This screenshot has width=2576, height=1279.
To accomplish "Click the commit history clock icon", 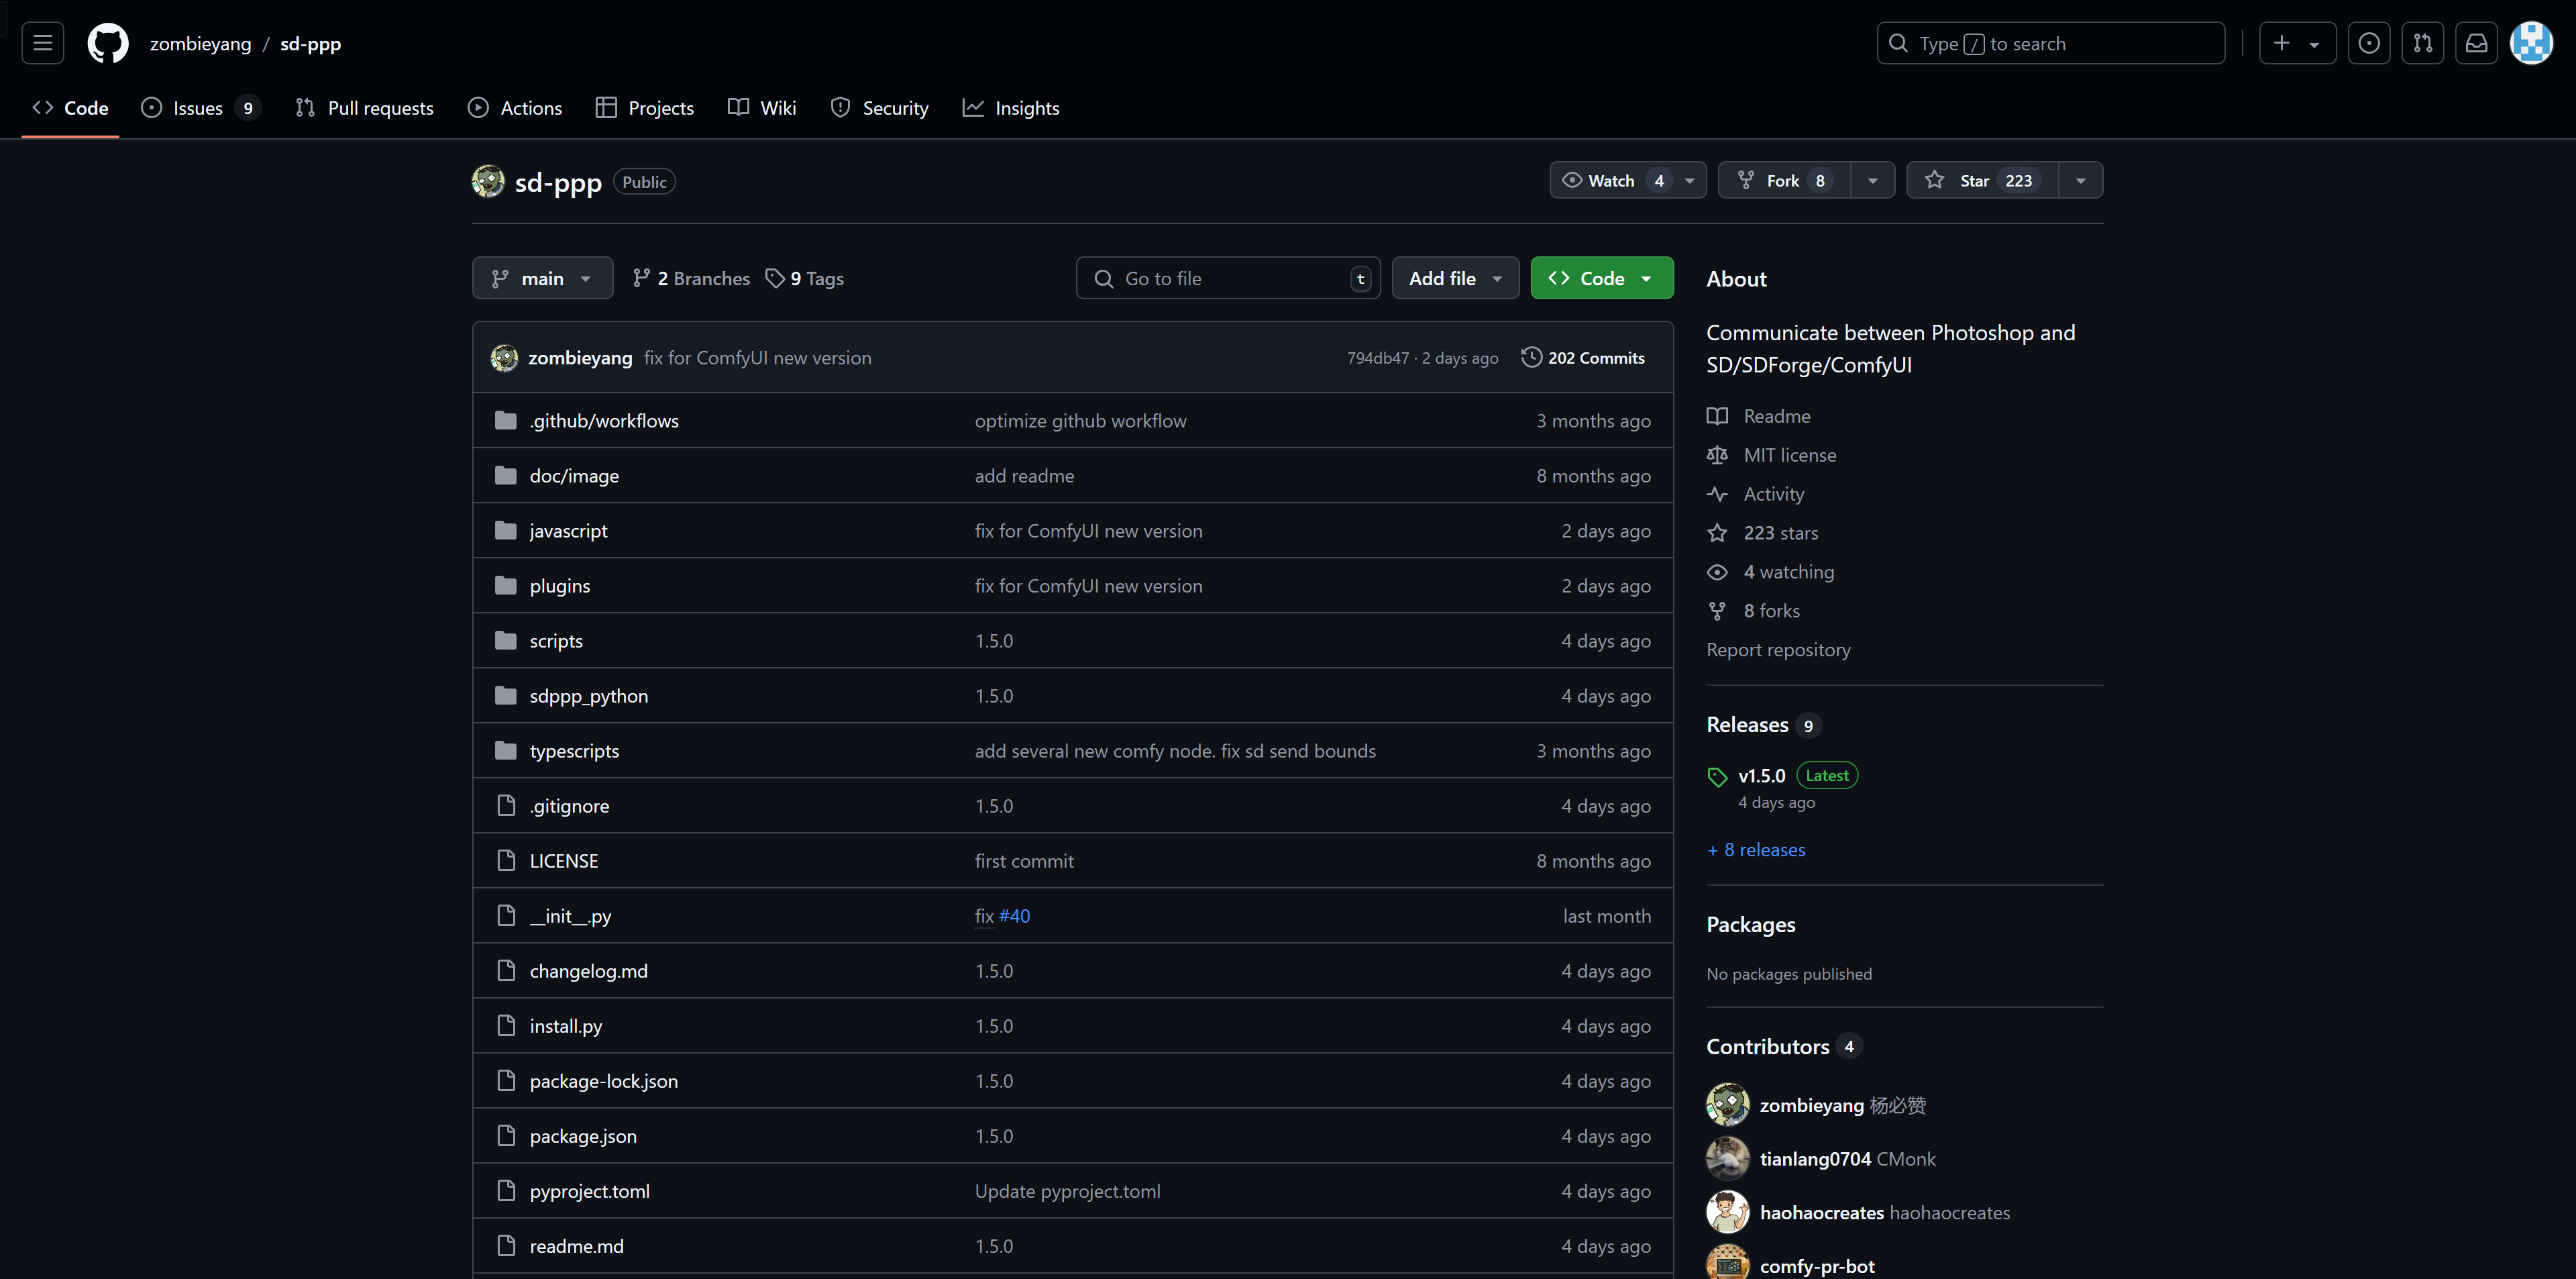I will pos(1531,357).
